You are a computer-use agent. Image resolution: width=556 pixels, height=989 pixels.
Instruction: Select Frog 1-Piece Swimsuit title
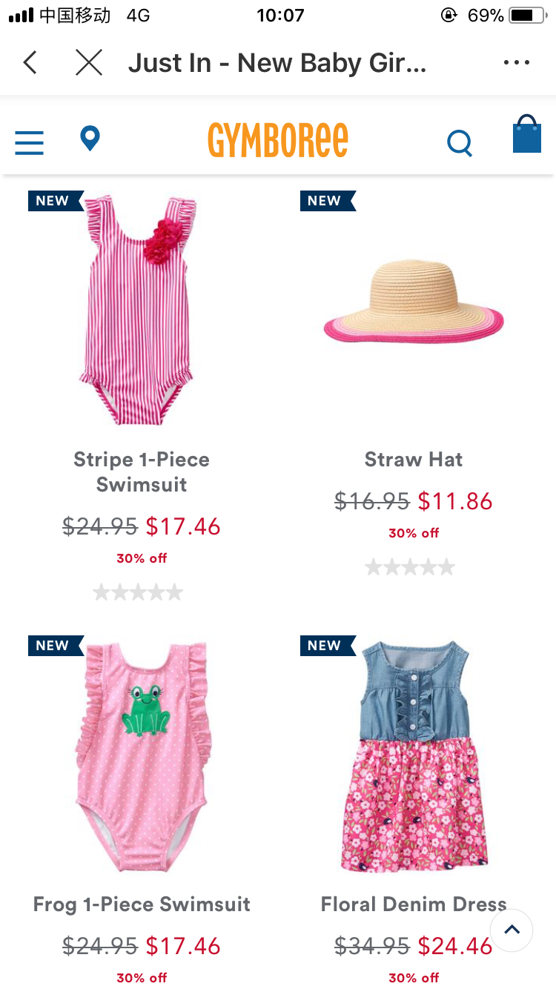(x=142, y=904)
